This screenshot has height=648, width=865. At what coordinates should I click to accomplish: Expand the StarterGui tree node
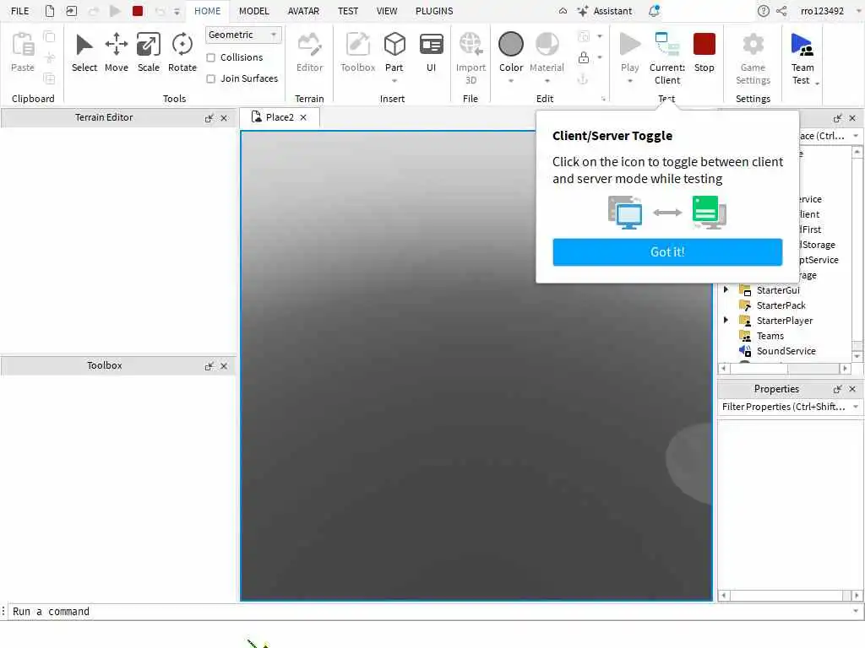(x=726, y=289)
